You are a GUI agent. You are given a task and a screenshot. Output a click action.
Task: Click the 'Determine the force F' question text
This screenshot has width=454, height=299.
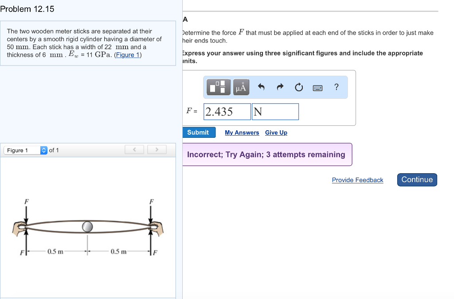click(x=308, y=36)
